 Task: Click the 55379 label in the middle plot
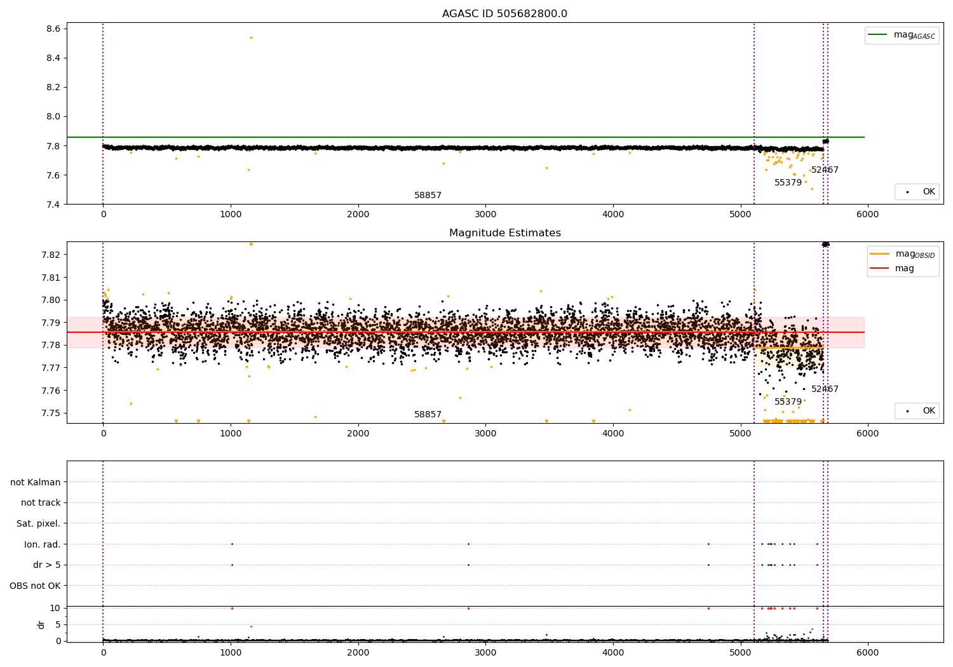click(788, 402)
